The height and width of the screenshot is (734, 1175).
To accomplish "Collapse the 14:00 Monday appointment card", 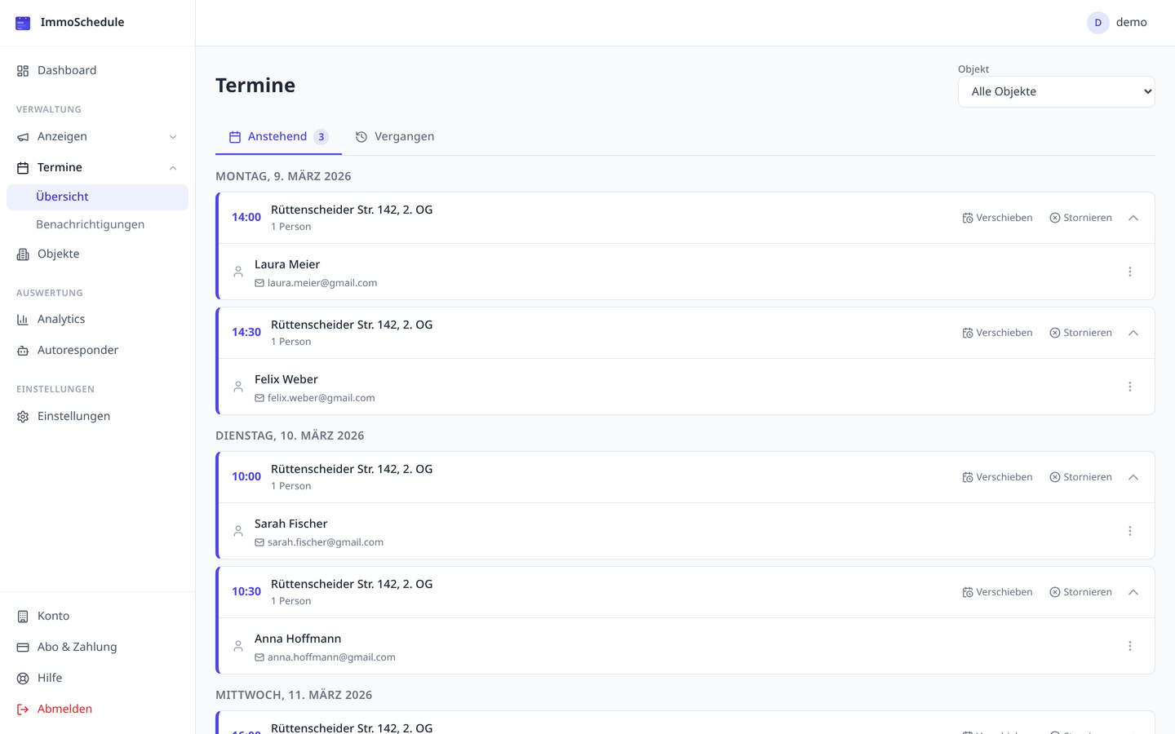I will point(1133,218).
